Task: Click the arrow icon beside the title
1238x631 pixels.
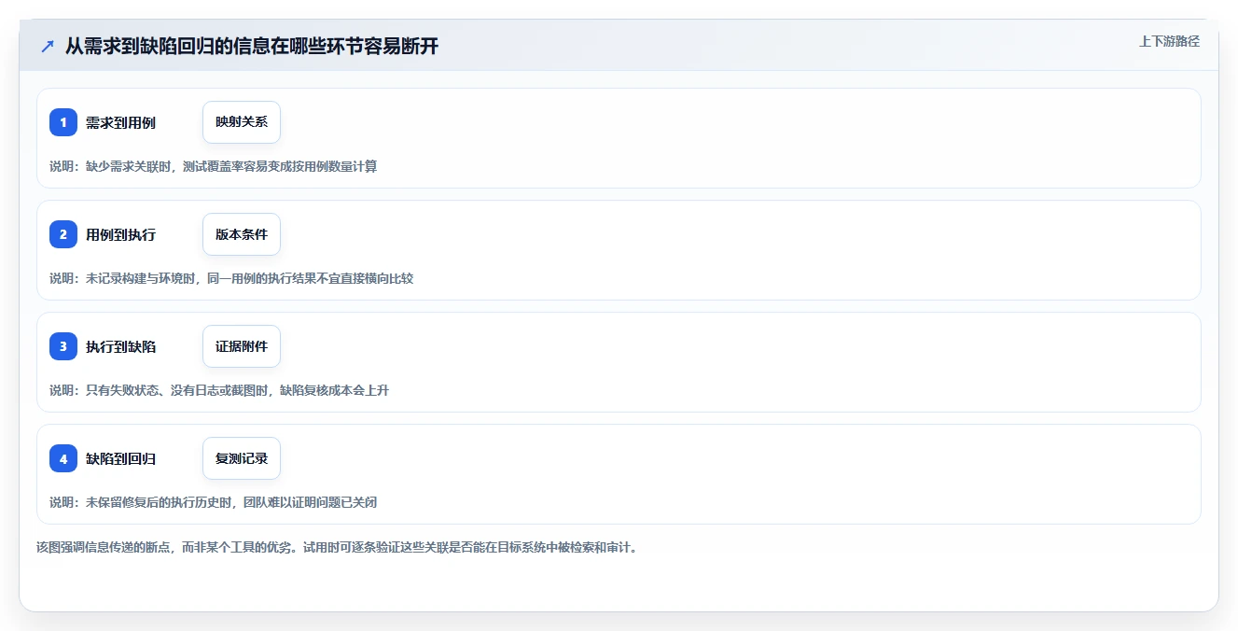Action: point(48,46)
